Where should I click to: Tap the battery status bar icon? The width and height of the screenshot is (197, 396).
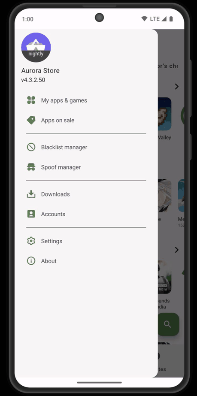(171, 19)
